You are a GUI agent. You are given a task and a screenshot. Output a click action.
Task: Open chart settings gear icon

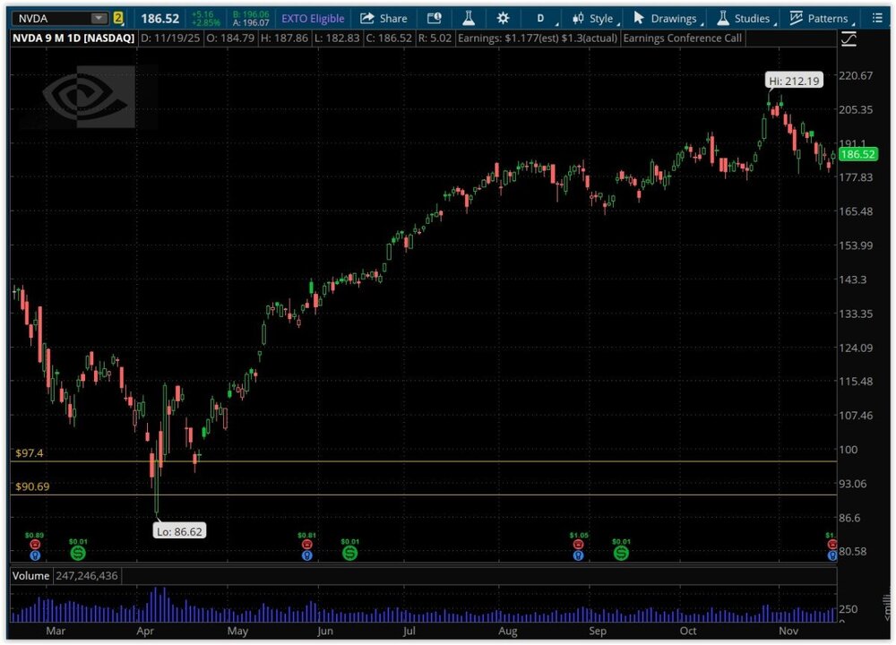[x=503, y=18]
